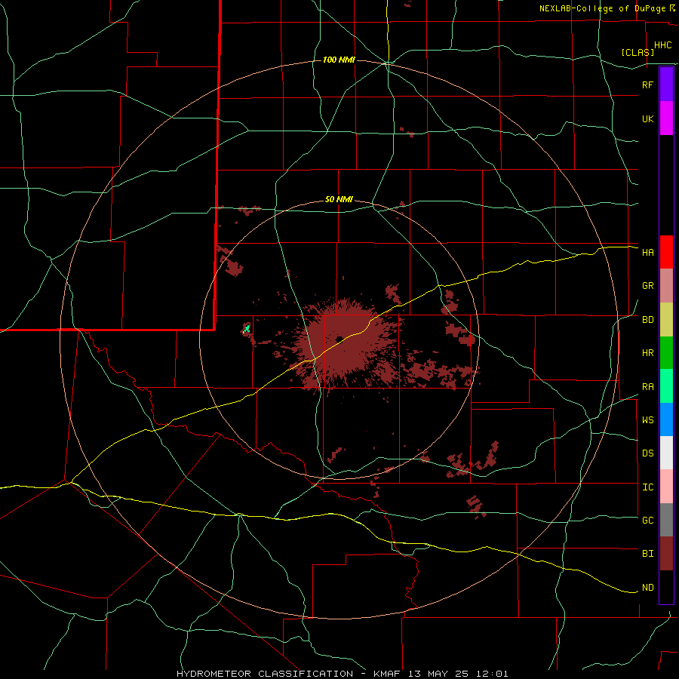Screen dimensions: 679x679
Task: Click the WS blue legend swatch
Action: point(666,419)
